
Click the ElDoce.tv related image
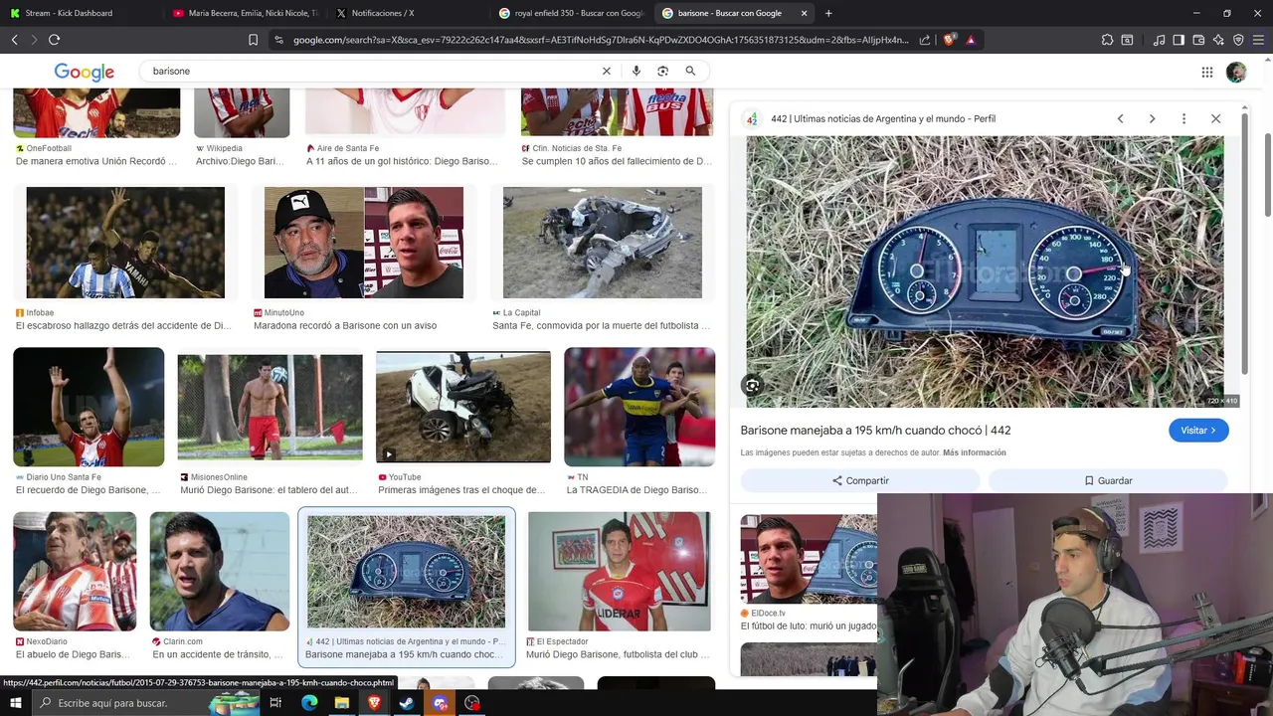(x=809, y=559)
